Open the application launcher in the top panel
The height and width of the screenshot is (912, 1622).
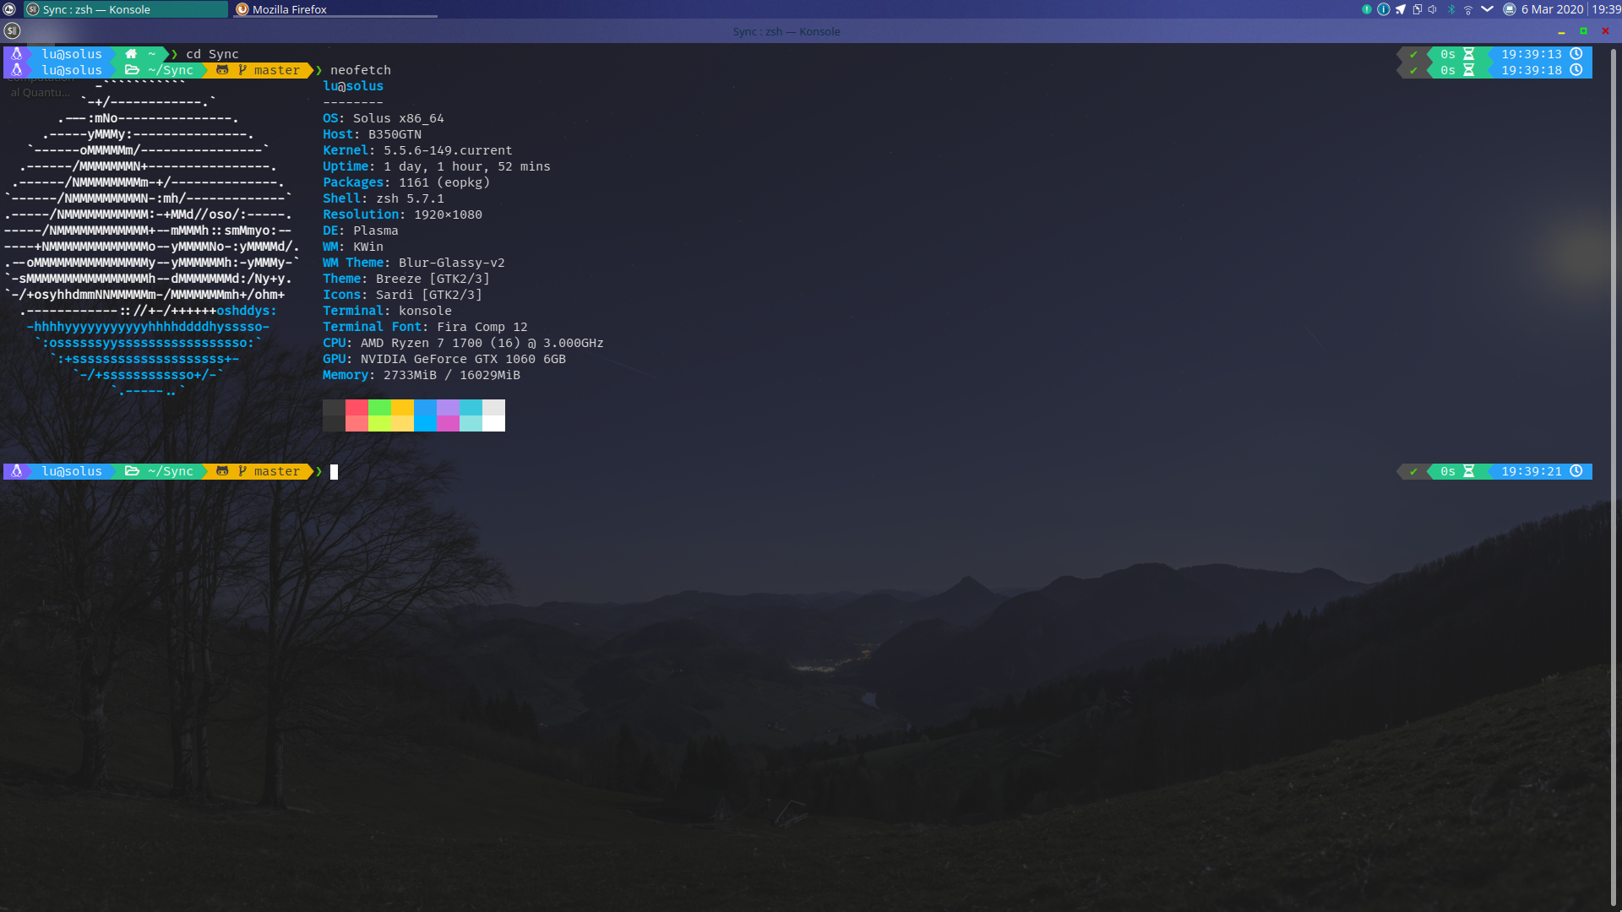(9, 9)
